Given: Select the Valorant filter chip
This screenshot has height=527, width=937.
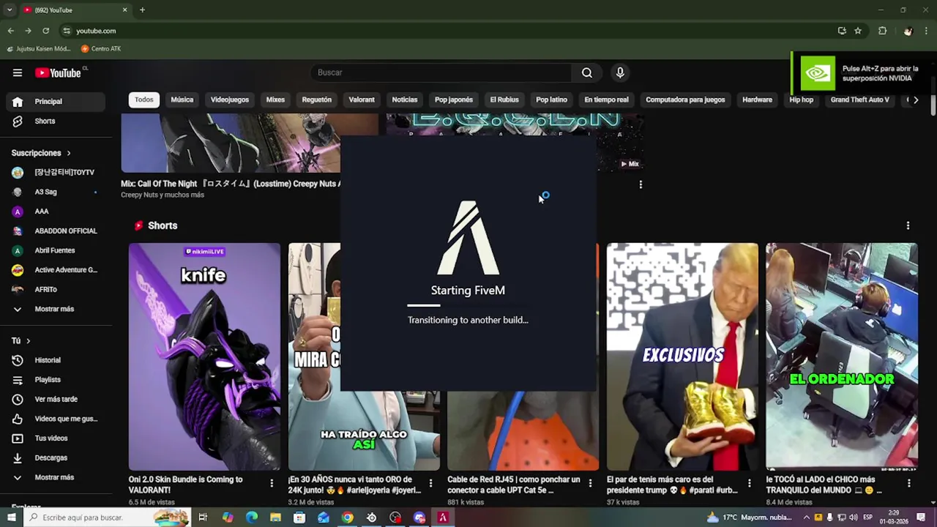Looking at the screenshot, I should [x=362, y=100].
